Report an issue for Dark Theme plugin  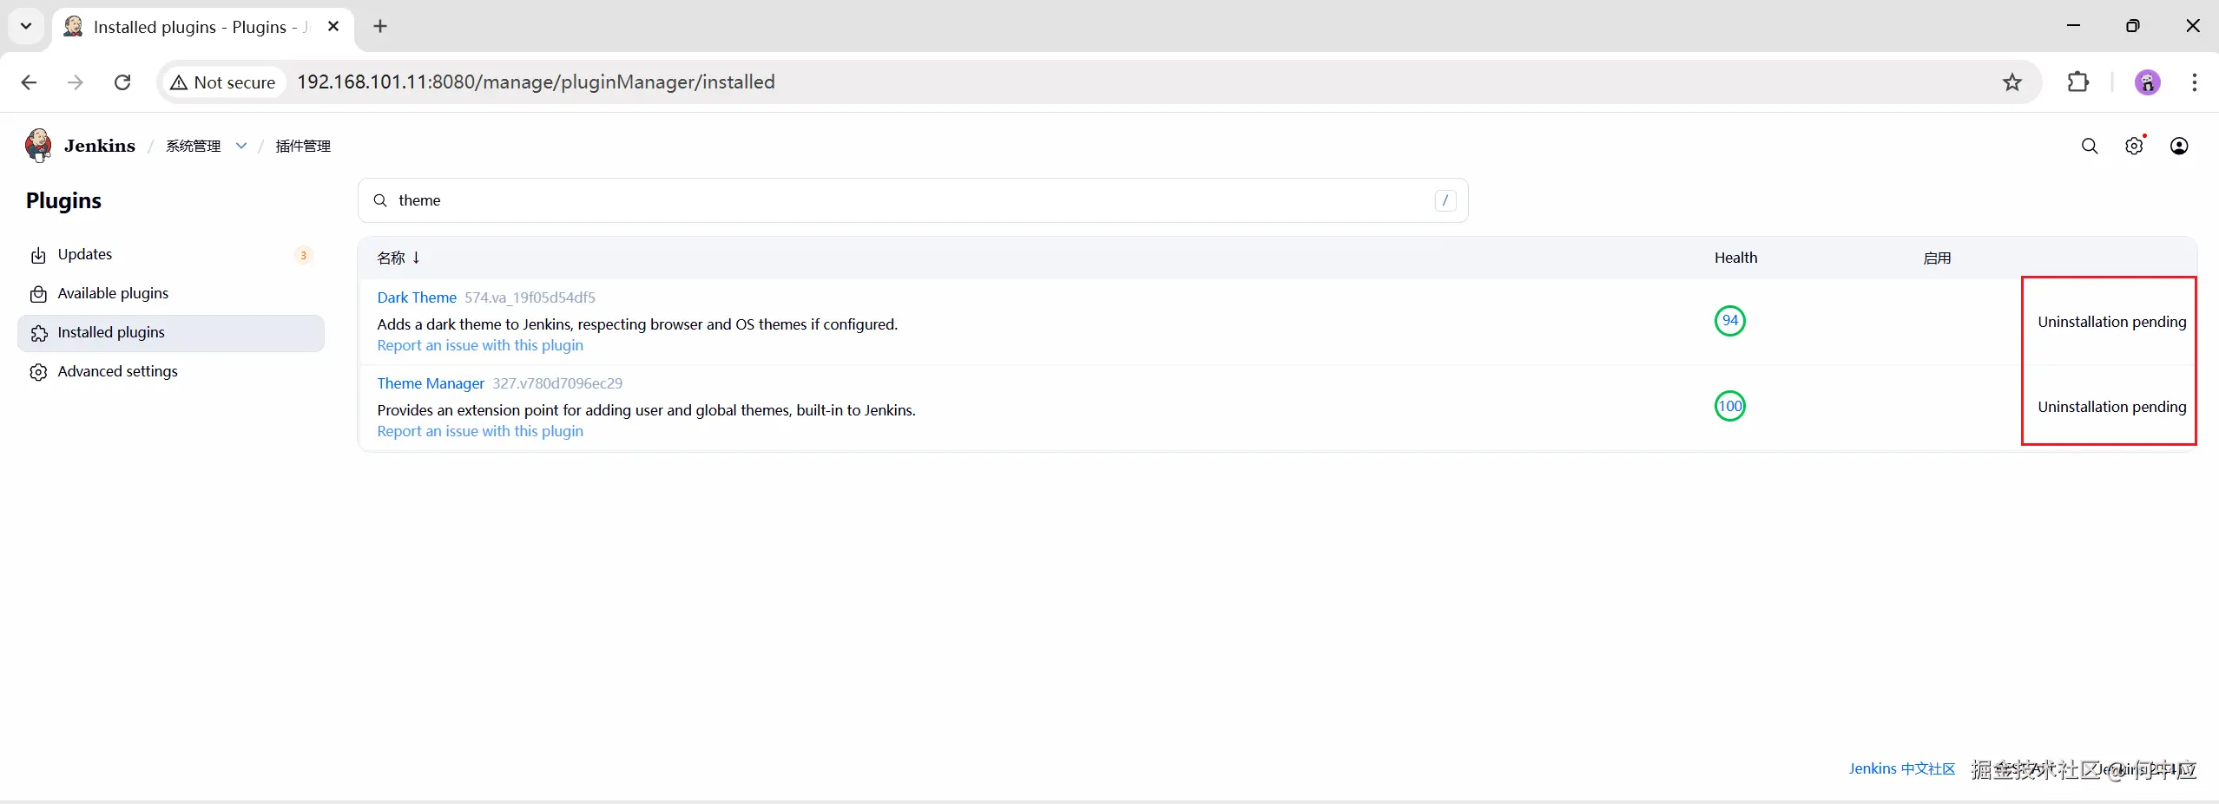[x=480, y=345]
